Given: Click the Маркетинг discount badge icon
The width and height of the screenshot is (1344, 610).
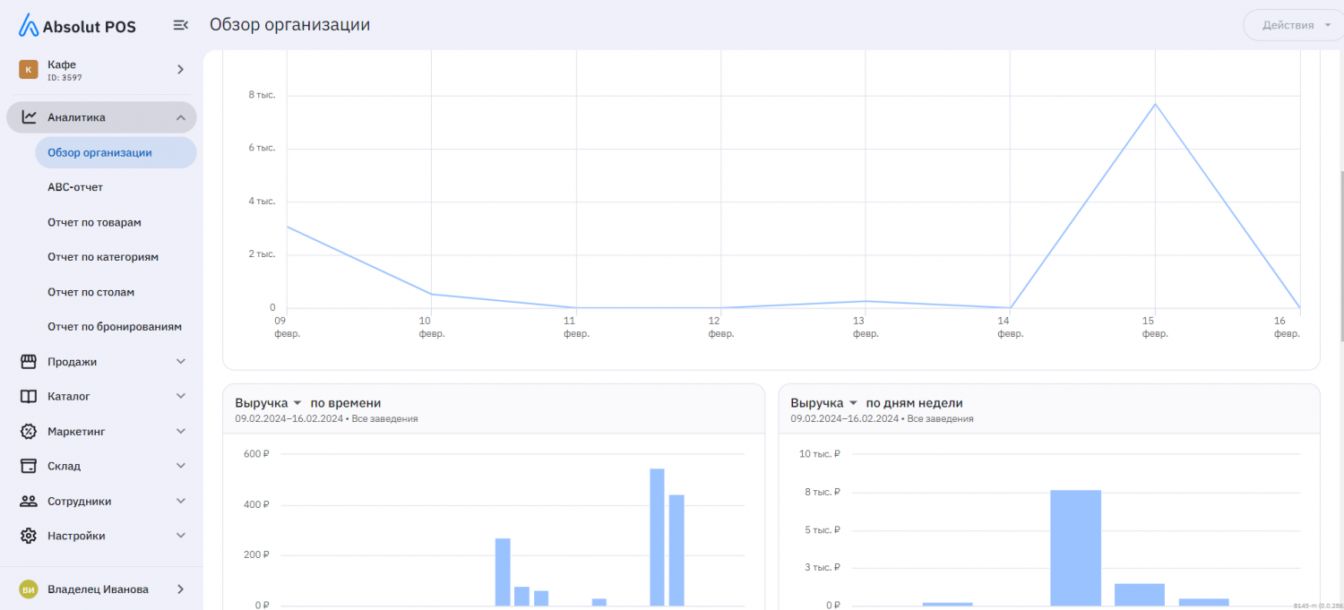Looking at the screenshot, I should 29,431.
